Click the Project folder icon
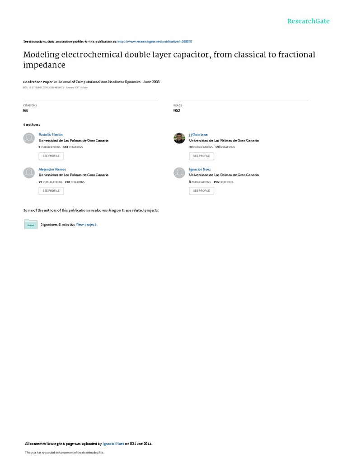Image resolution: width=347 pixels, height=463 pixels. point(31,224)
